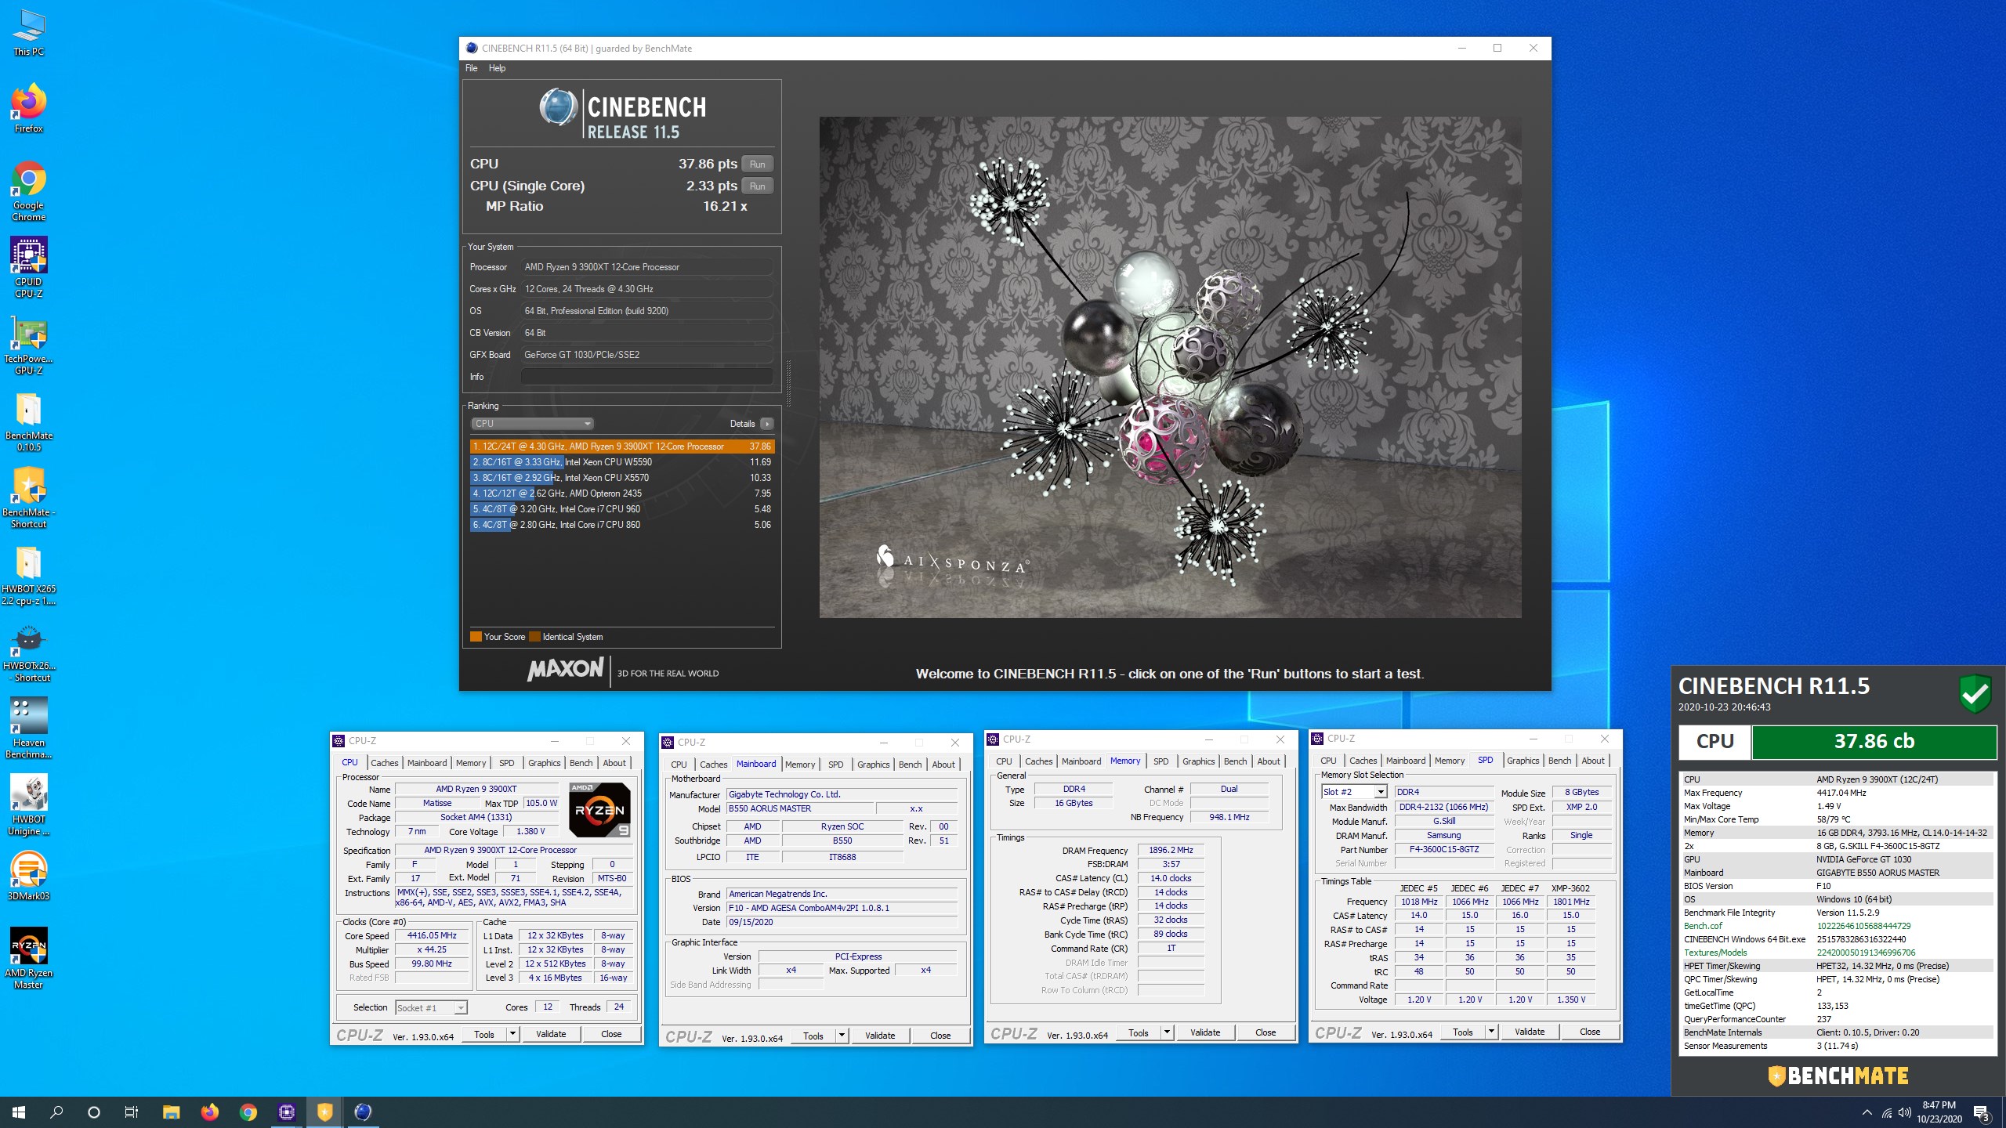Open File Explorer from the taskbar
2006x1128 pixels.
point(171,1112)
